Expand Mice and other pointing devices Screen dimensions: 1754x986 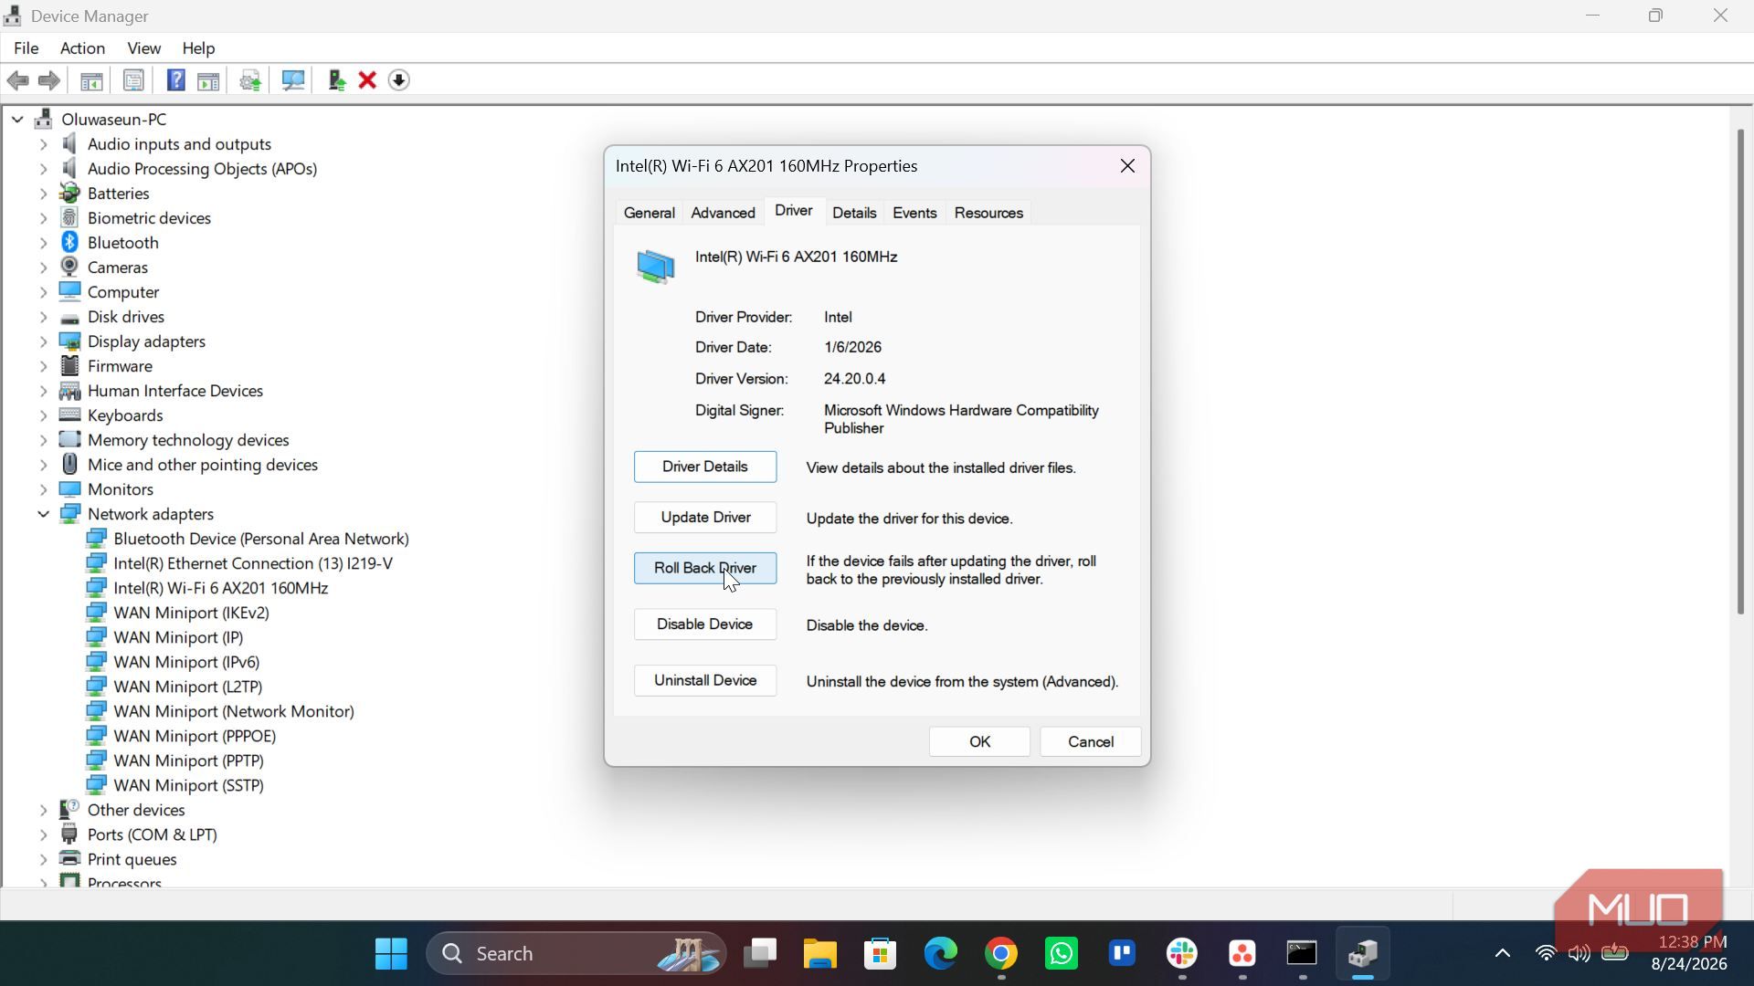click(x=43, y=464)
